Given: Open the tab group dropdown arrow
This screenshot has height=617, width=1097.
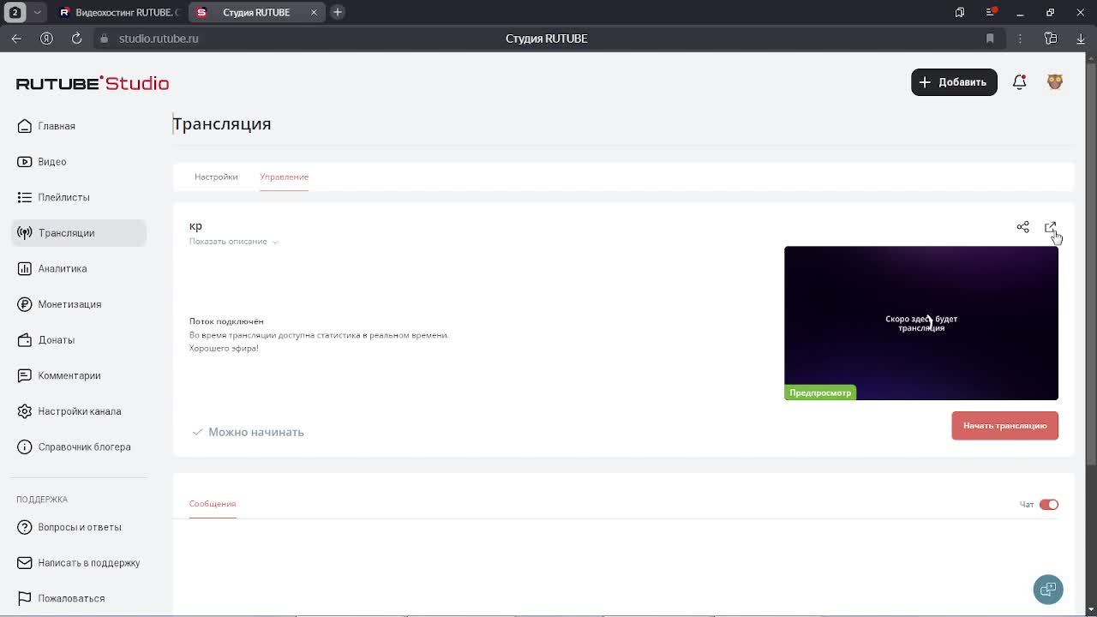Looking at the screenshot, I should pos(37,12).
